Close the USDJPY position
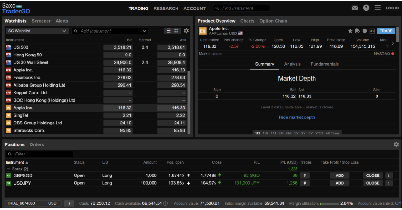402x210 pixels. (x=373, y=183)
